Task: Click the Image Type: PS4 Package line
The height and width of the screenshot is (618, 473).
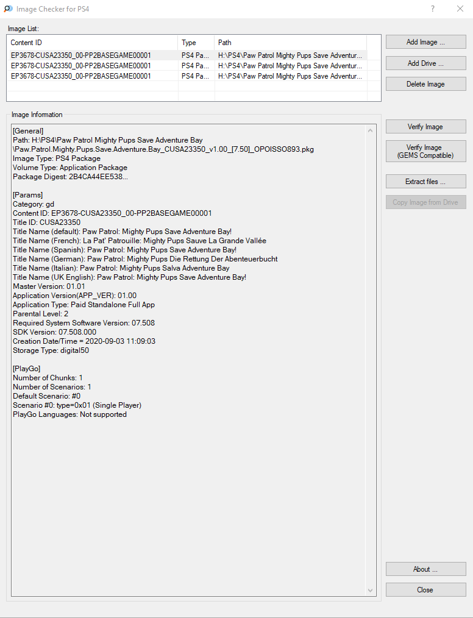Action: 57,158
